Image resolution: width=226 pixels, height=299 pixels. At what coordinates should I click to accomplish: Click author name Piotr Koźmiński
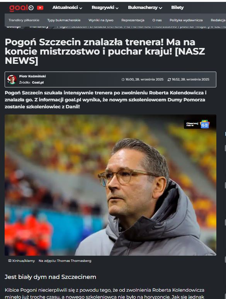32,76
